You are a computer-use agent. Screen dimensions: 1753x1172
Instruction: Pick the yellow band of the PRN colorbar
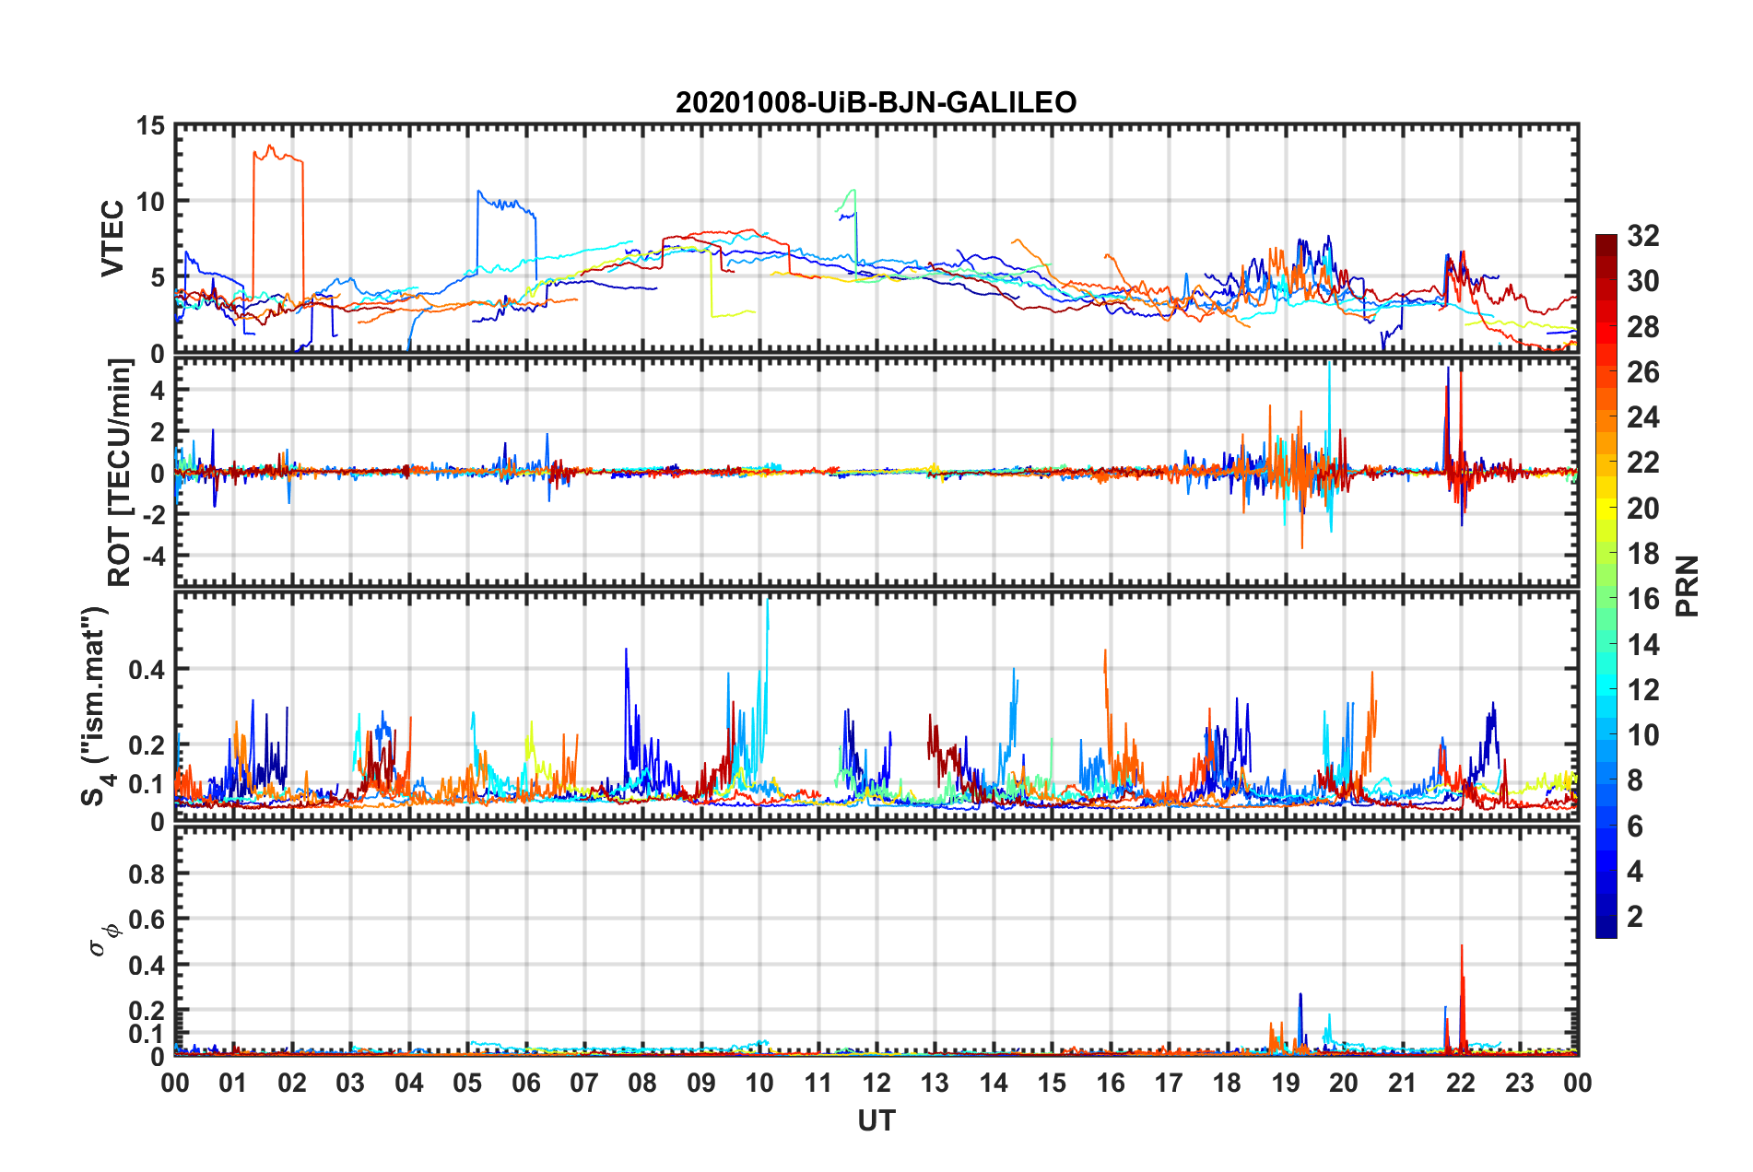point(1606,510)
